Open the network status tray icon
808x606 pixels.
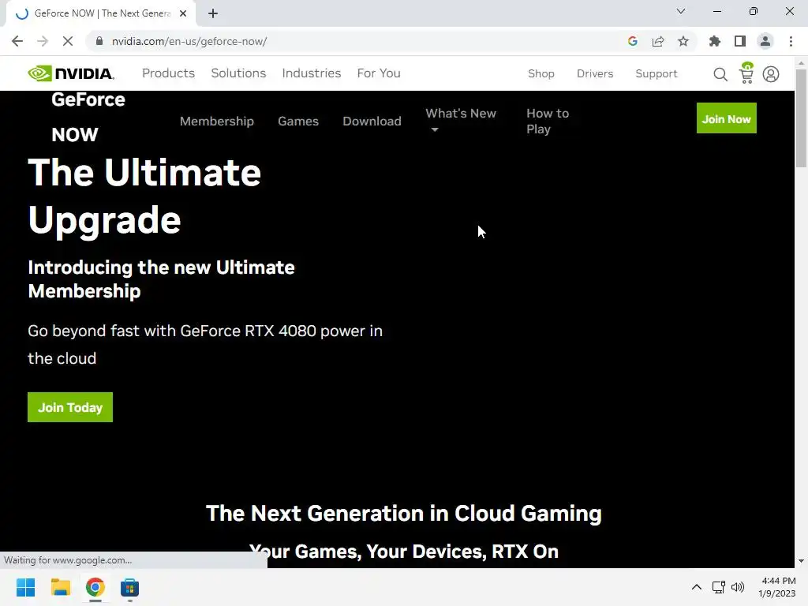(x=719, y=587)
